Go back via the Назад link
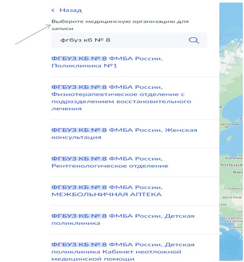The height and width of the screenshot is (262, 244). (71, 10)
